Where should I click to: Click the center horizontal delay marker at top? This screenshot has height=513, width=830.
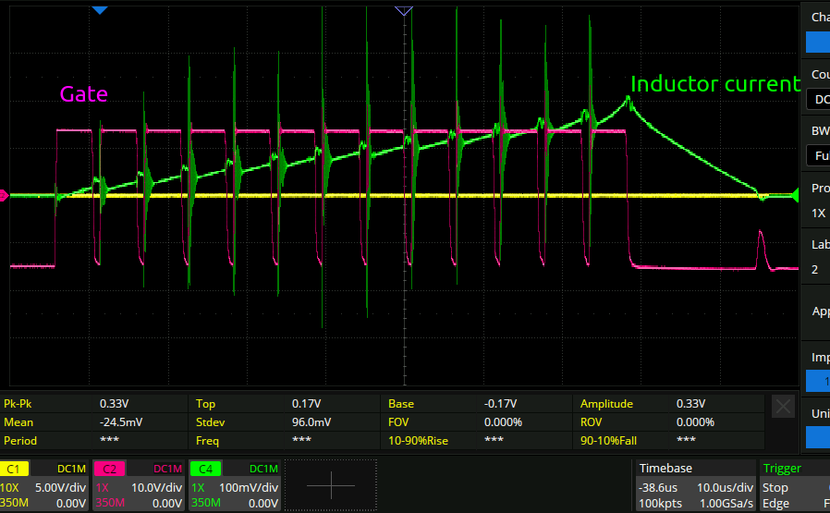pos(403,9)
